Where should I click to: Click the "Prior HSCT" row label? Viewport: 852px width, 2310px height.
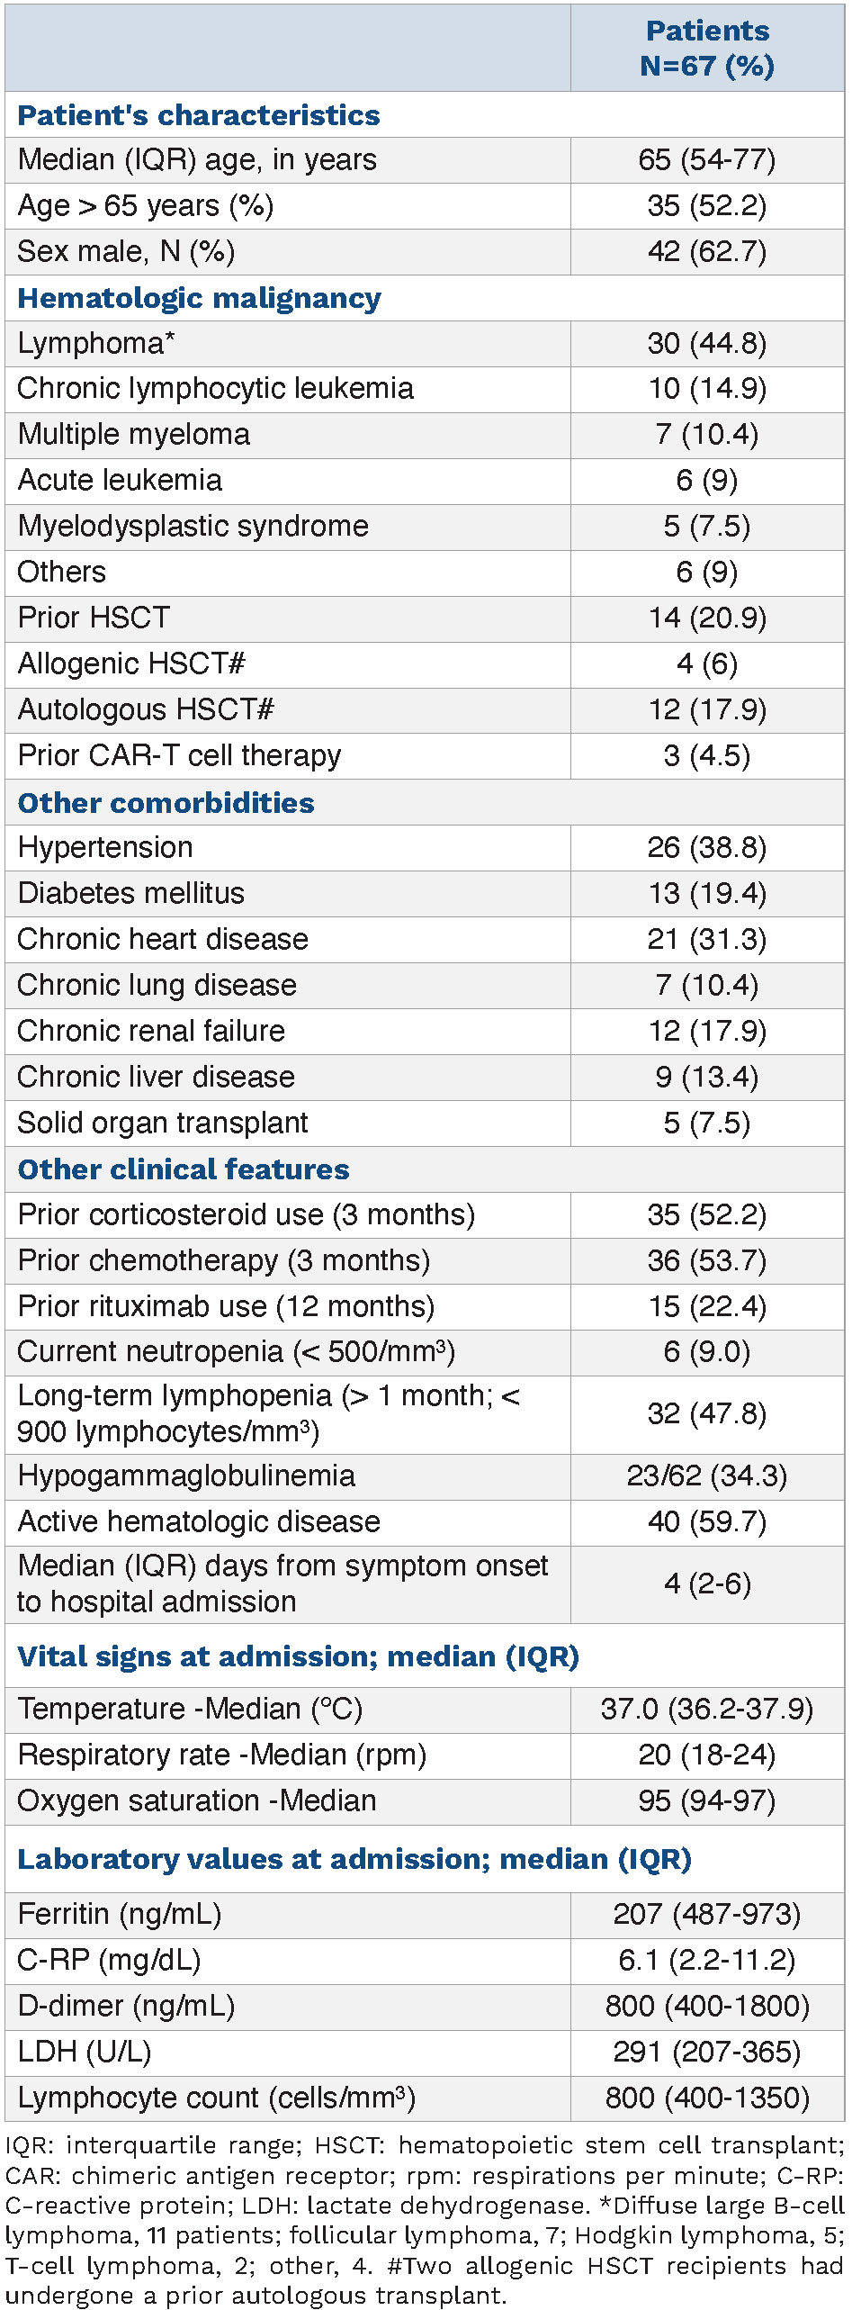[94, 618]
